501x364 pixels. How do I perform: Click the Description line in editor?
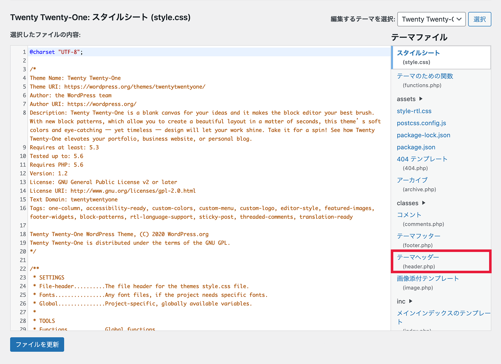coord(205,126)
